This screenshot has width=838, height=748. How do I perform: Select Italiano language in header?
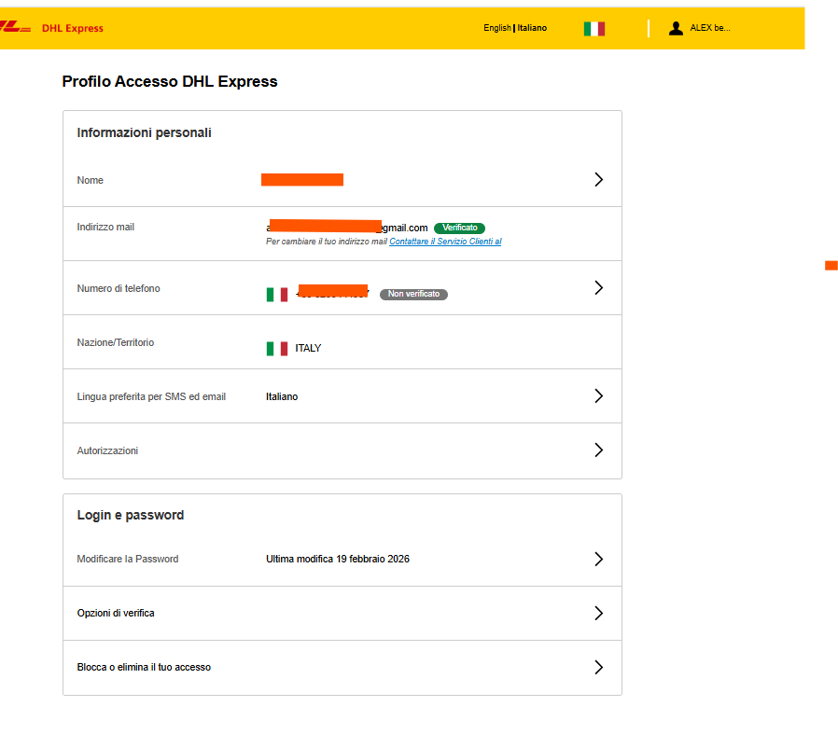(x=532, y=28)
